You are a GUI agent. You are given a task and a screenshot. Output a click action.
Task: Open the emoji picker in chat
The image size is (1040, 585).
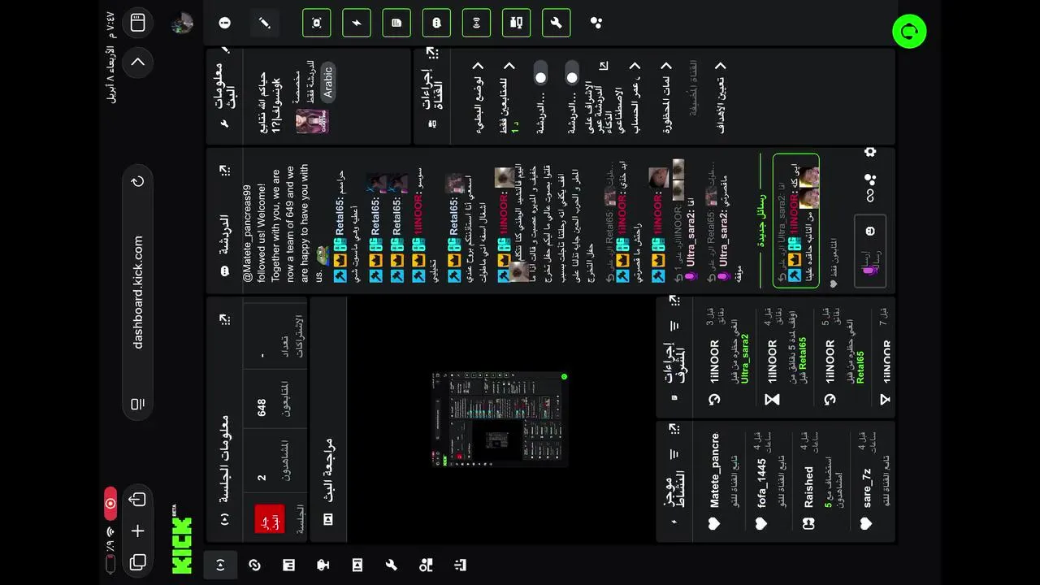pyautogui.click(x=870, y=232)
